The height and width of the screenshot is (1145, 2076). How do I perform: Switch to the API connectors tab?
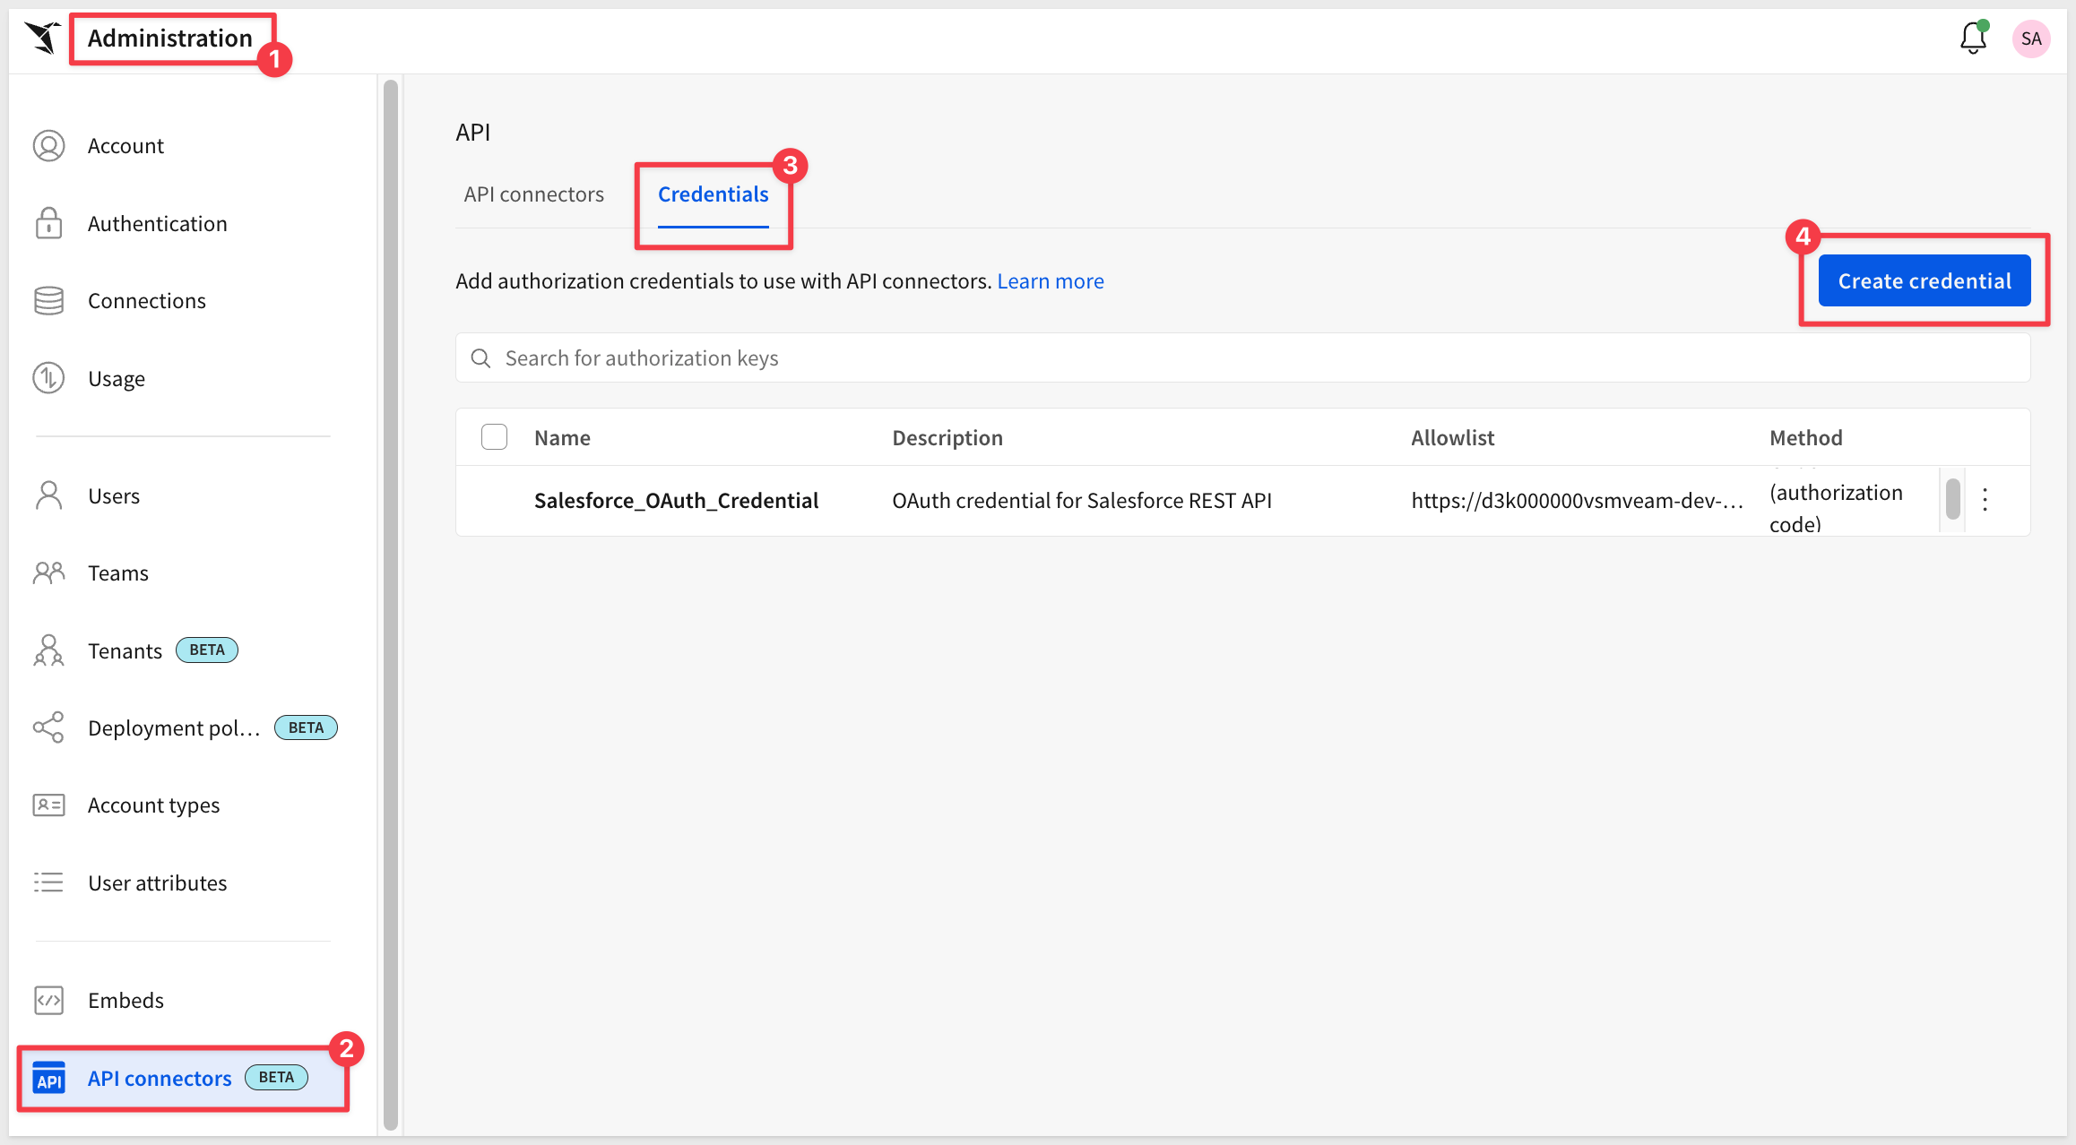click(533, 194)
